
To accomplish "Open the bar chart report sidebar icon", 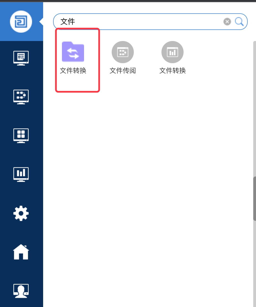I will click(21, 174).
